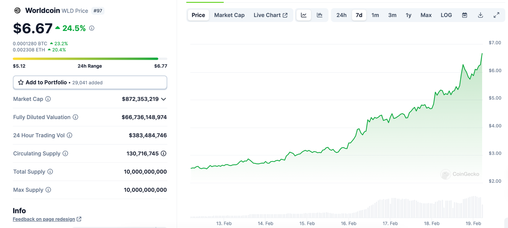Click the 24h Range progress bar
This screenshot has height=228, width=508.
click(90, 59)
